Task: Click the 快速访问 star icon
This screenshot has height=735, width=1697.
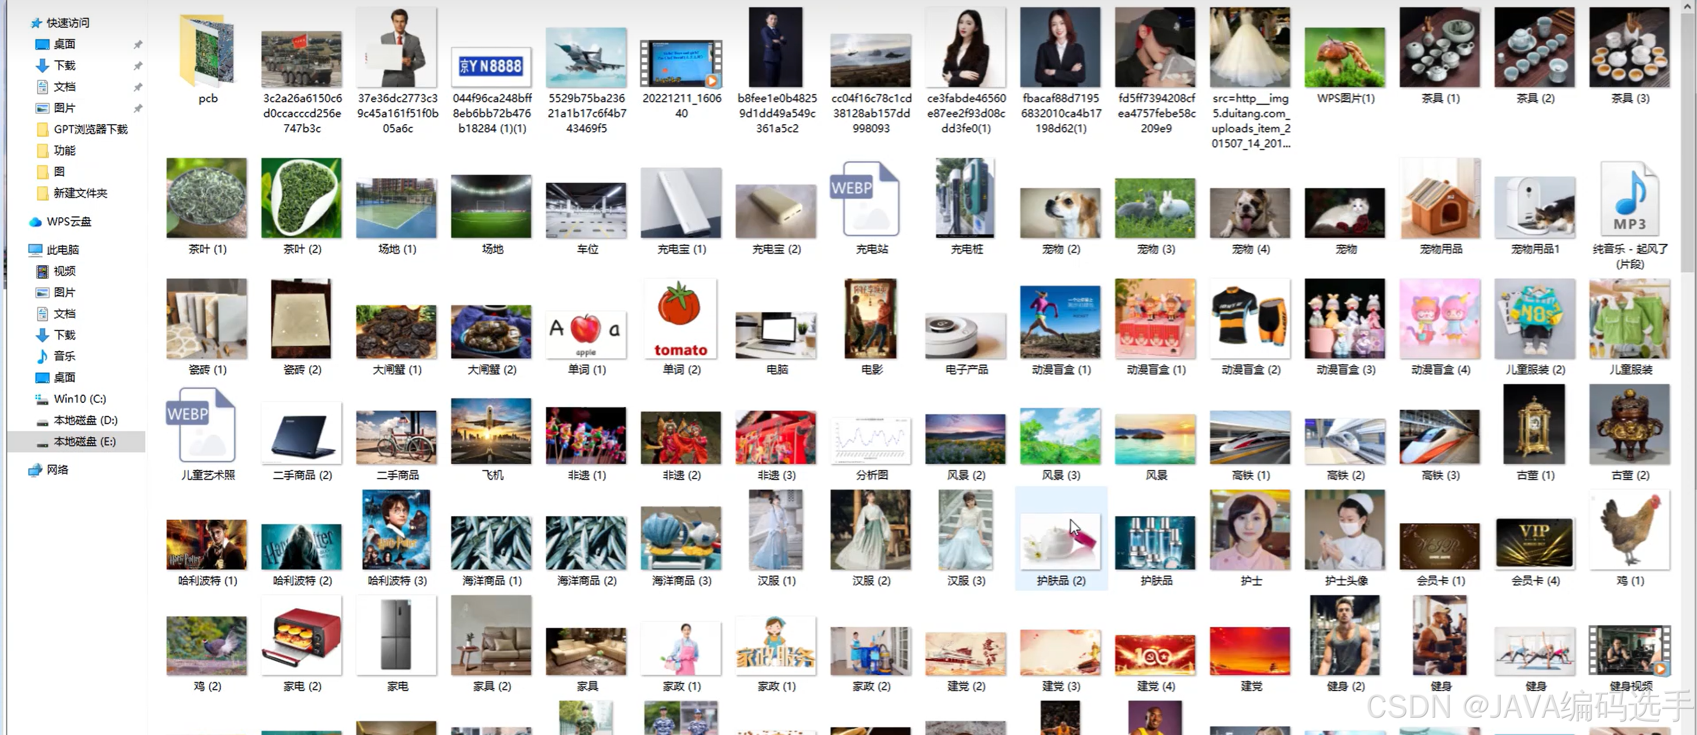Action: [x=36, y=23]
